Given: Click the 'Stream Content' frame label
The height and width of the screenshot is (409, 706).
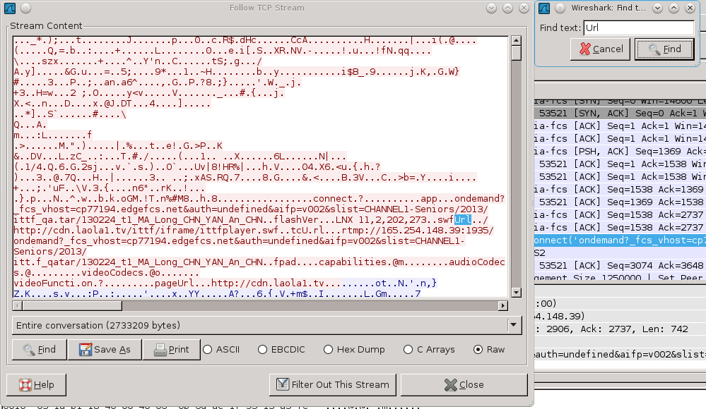Looking at the screenshot, I should click(x=46, y=26).
